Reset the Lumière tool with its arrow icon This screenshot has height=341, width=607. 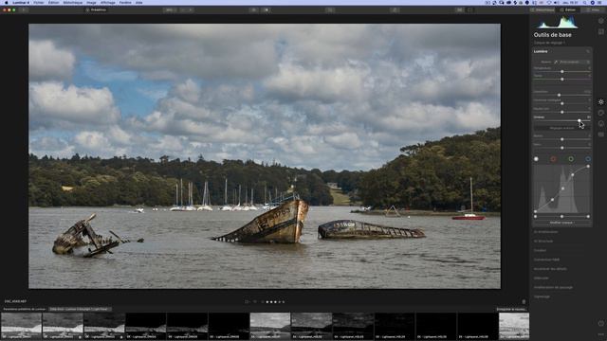point(588,51)
